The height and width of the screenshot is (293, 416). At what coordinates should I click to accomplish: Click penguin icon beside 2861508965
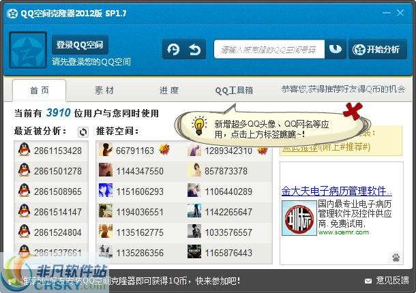pos(24,190)
